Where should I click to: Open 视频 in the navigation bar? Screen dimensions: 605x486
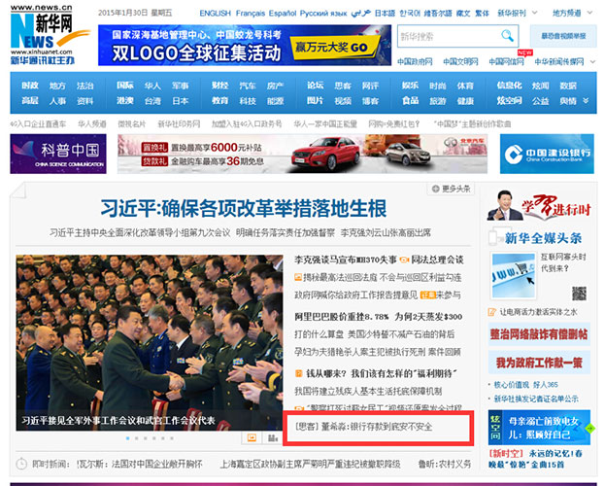click(343, 101)
